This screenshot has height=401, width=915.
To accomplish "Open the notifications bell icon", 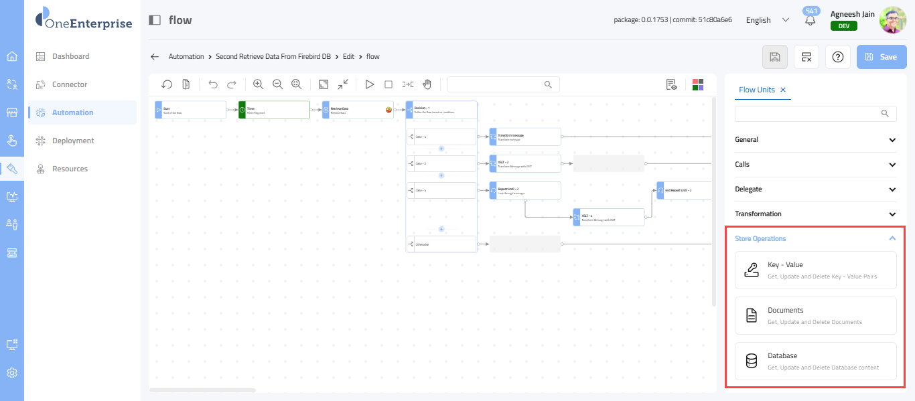I will tap(811, 21).
